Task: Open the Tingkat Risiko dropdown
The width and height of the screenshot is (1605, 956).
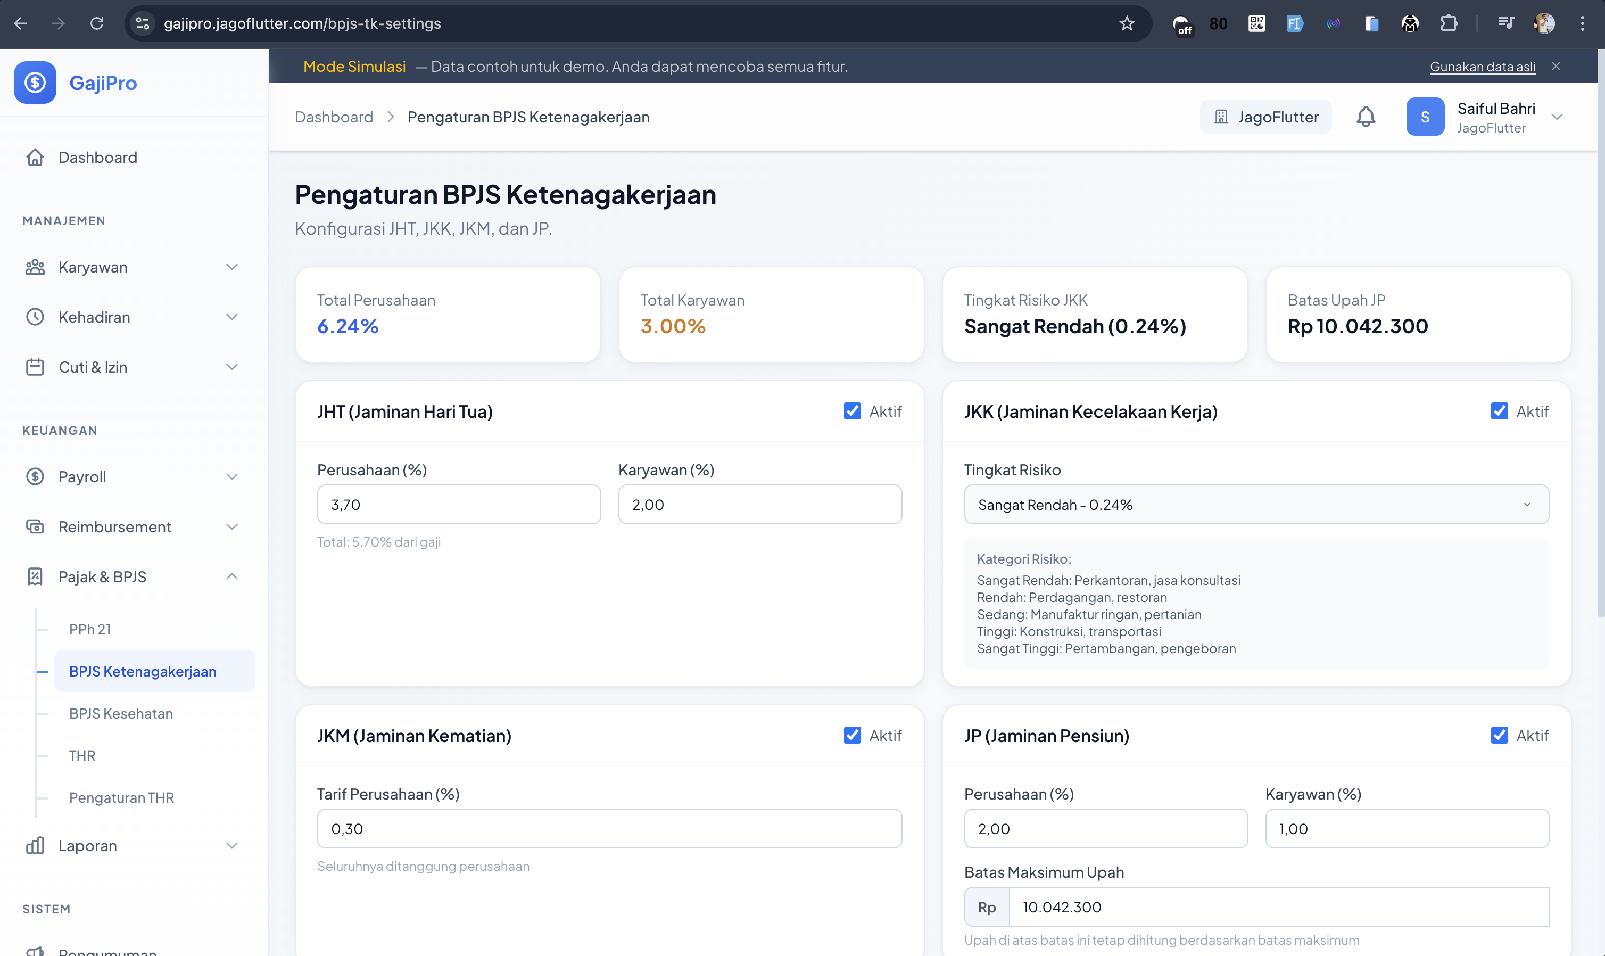Action: pos(1256,505)
